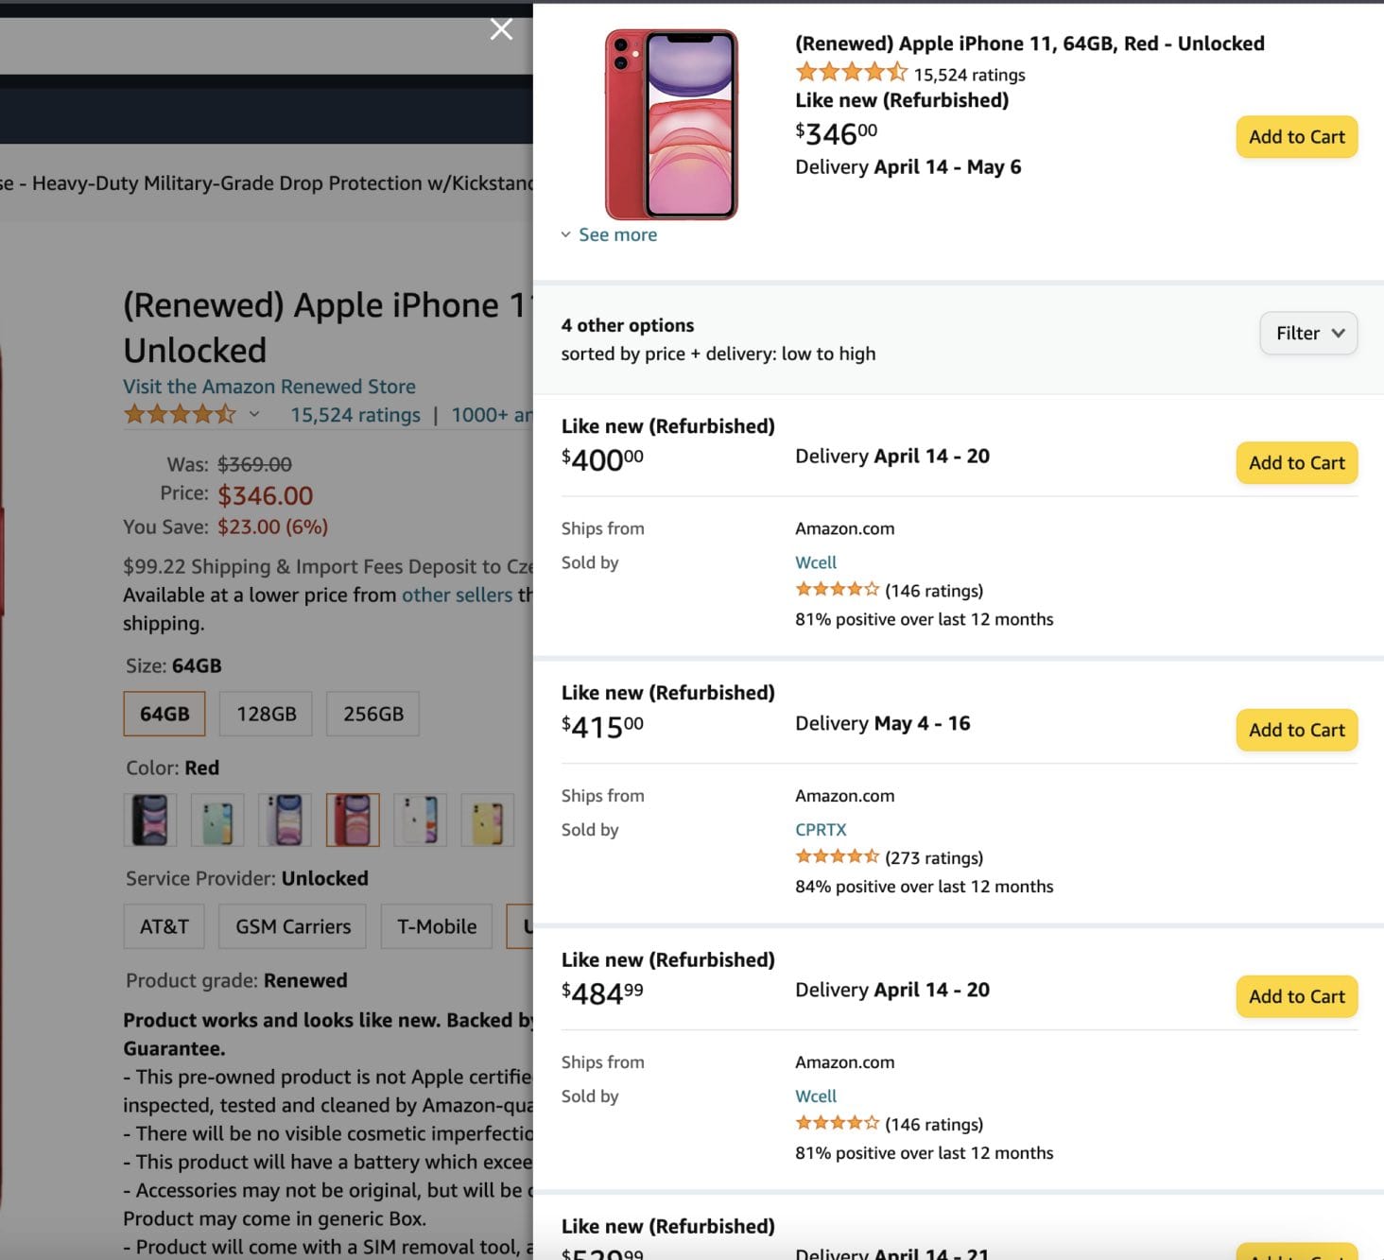Choose the T-Mobile carrier option

tap(435, 926)
